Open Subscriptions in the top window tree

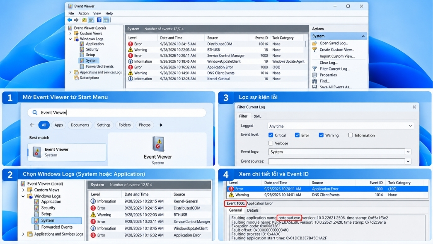click(x=89, y=78)
